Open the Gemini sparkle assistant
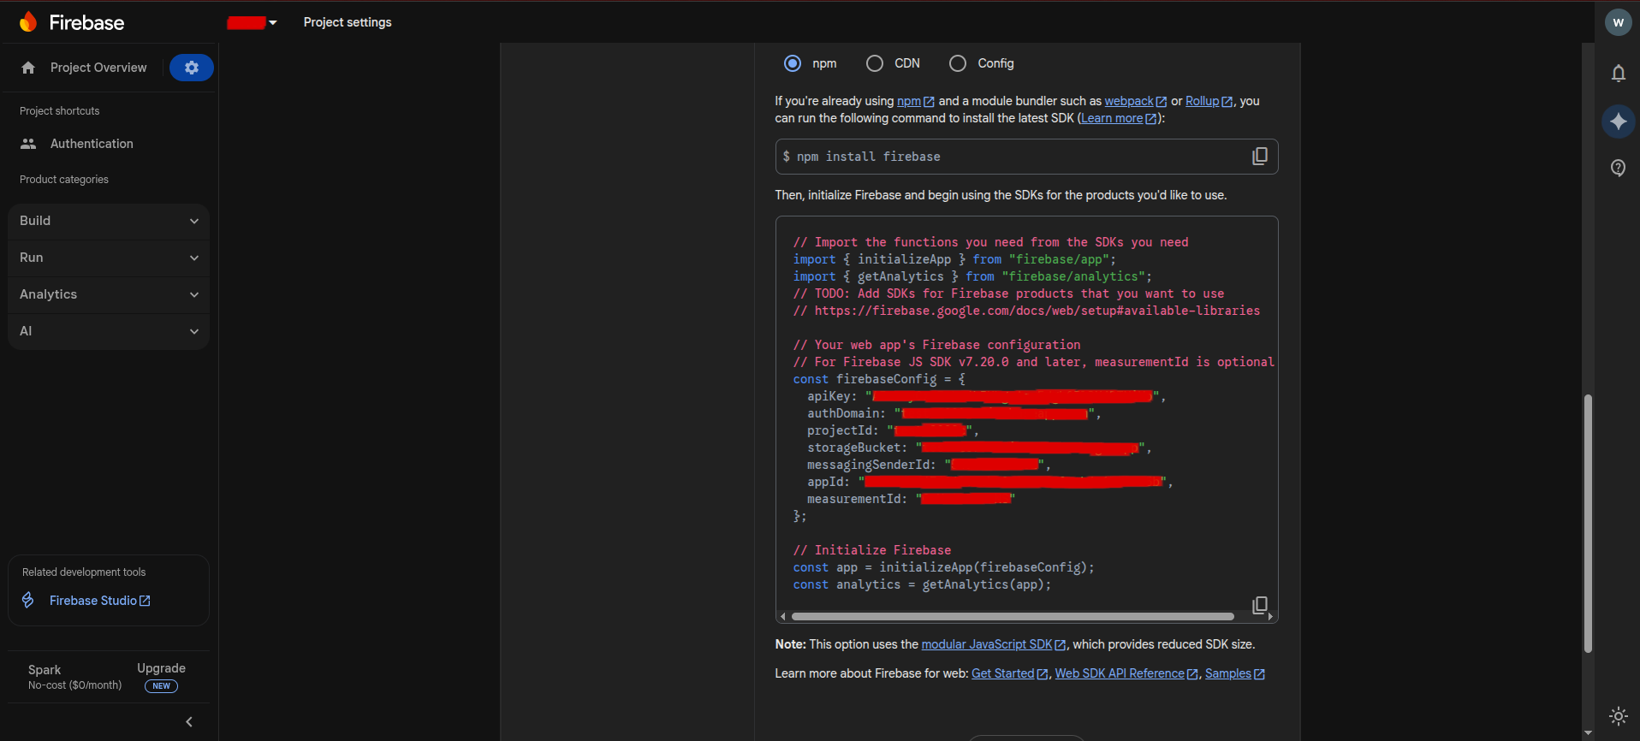The height and width of the screenshot is (741, 1640). point(1618,122)
